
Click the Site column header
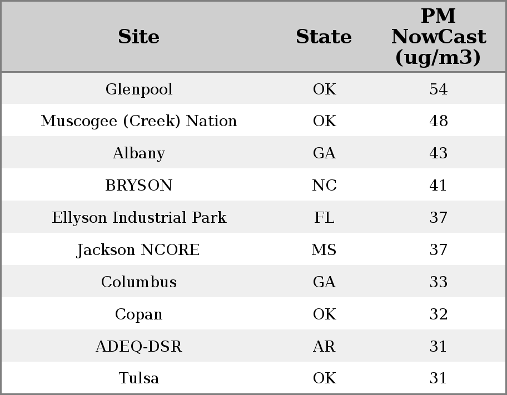pos(138,37)
